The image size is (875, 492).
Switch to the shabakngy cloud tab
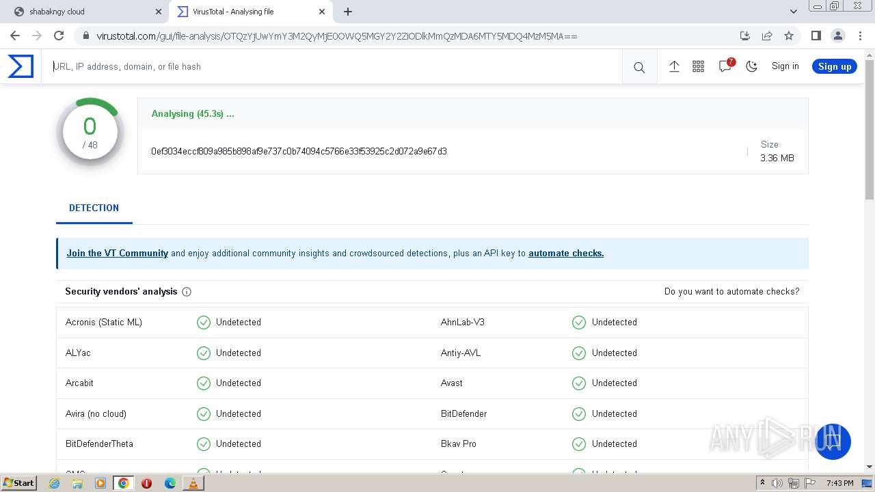pyautogui.click(x=87, y=12)
